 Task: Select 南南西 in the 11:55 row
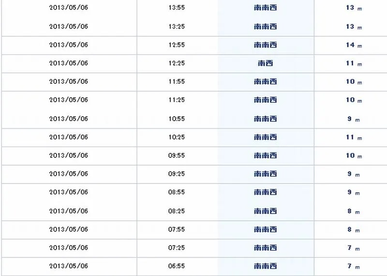pyautogui.click(x=266, y=82)
